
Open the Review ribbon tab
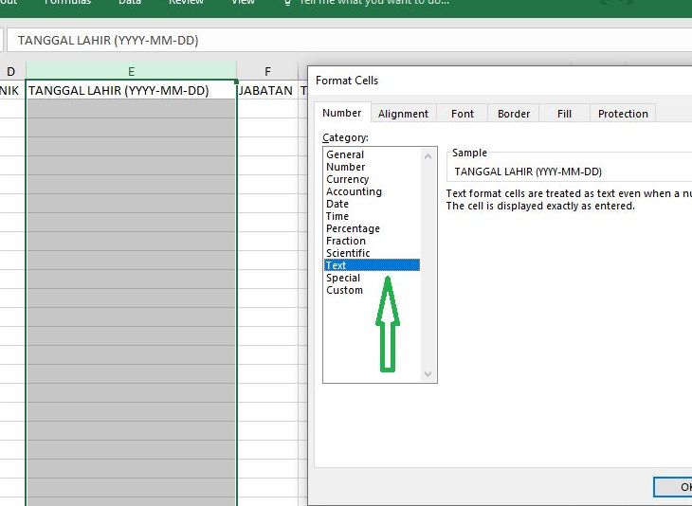[x=186, y=2]
